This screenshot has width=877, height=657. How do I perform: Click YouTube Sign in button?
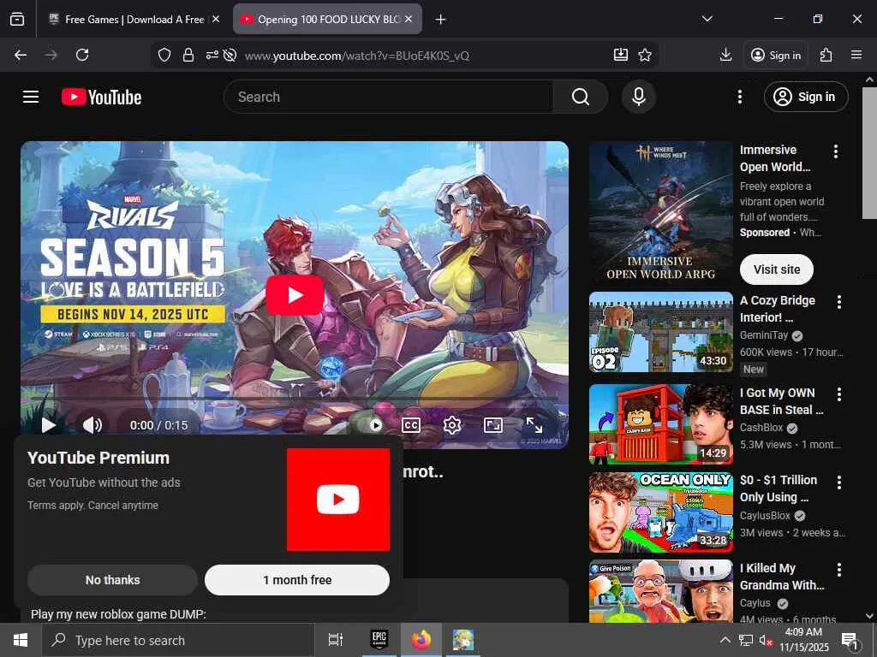[806, 97]
